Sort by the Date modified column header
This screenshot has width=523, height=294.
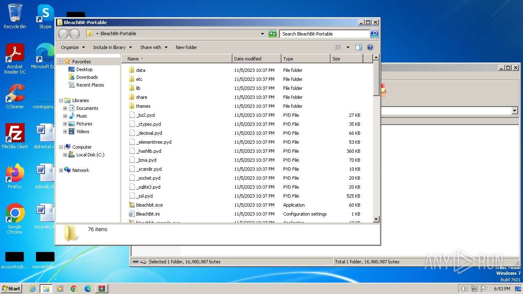click(257, 59)
